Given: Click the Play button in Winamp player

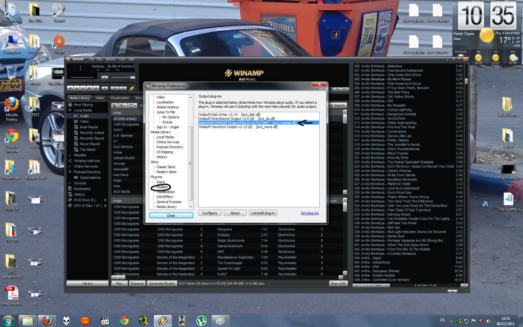Looking at the screenshot, I should 77,88.
